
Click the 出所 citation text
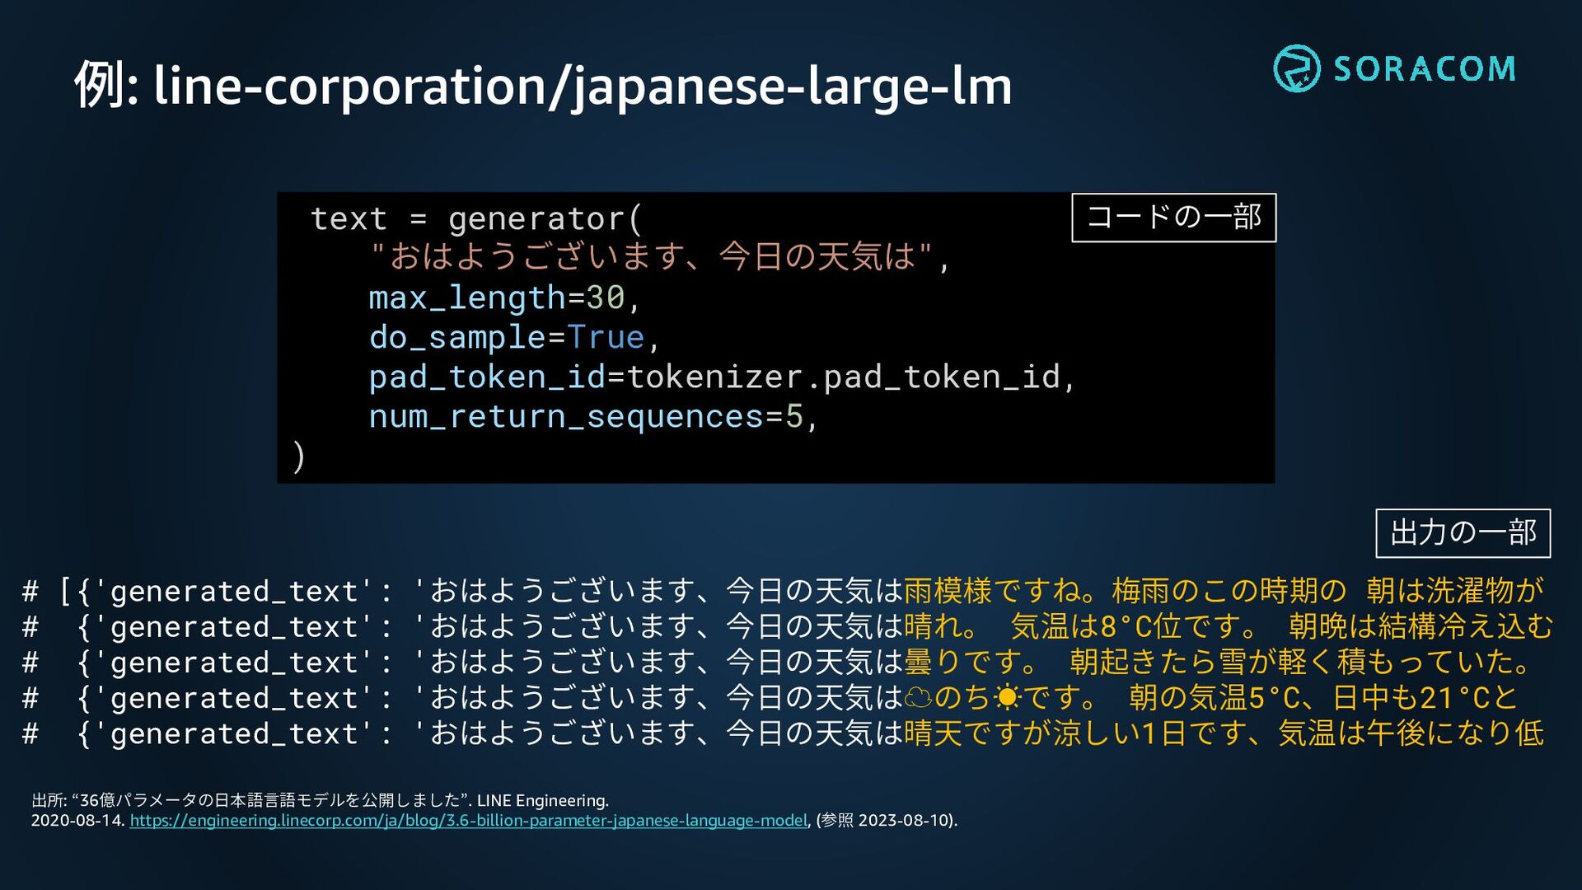pyautogui.click(x=320, y=800)
